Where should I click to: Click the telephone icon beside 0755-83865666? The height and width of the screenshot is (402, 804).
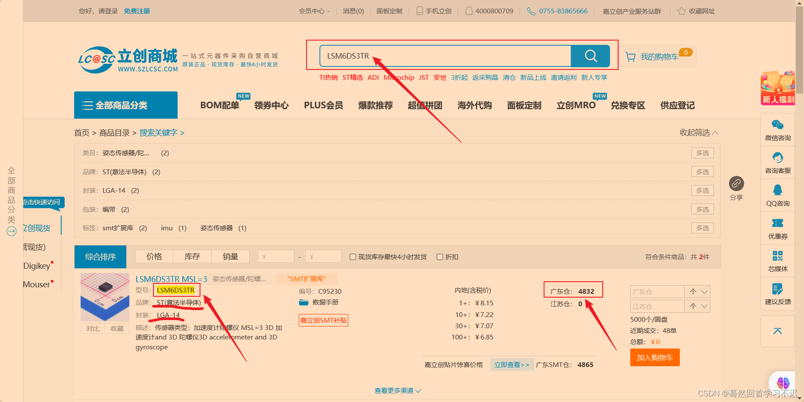(x=531, y=11)
